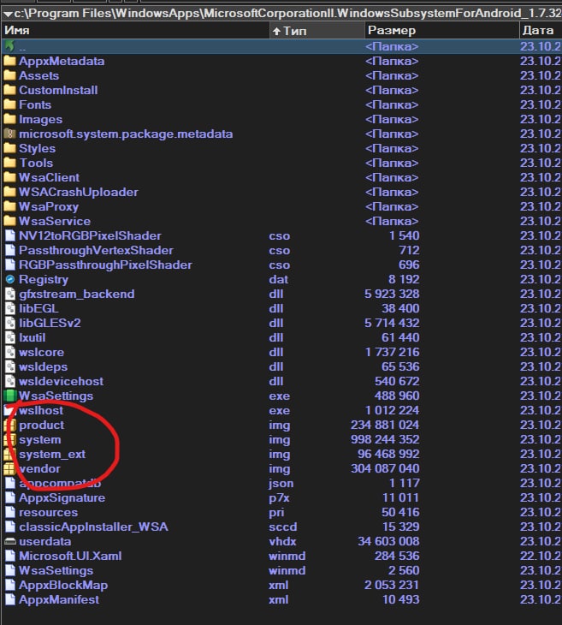
Task: Click the WSACrashUploader folder icon
Action: (x=9, y=192)
